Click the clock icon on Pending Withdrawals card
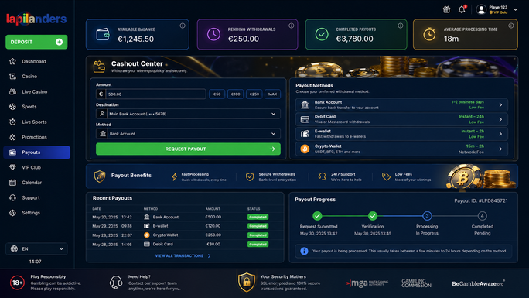This screenshot has height=298, width=529. 213,34
